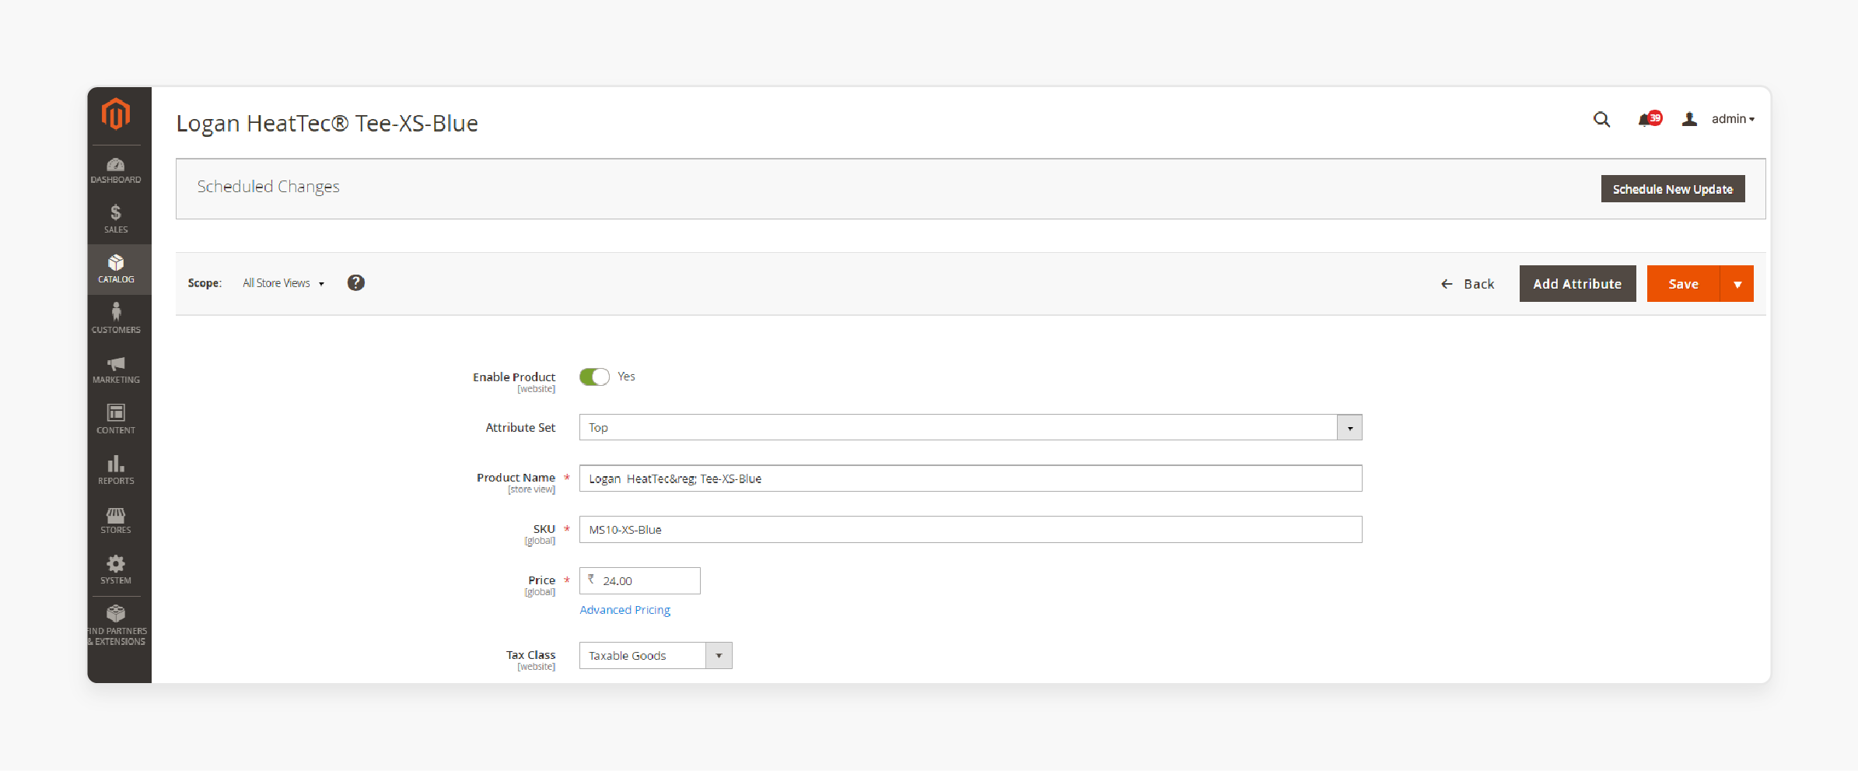
Task: Click the scope help question icon
Action: click(x=356, y=283)
